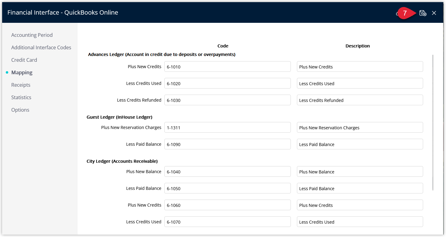The image size is (446, 237).
Task: Click the code field containing 6-1040
Action: [227, 172]
